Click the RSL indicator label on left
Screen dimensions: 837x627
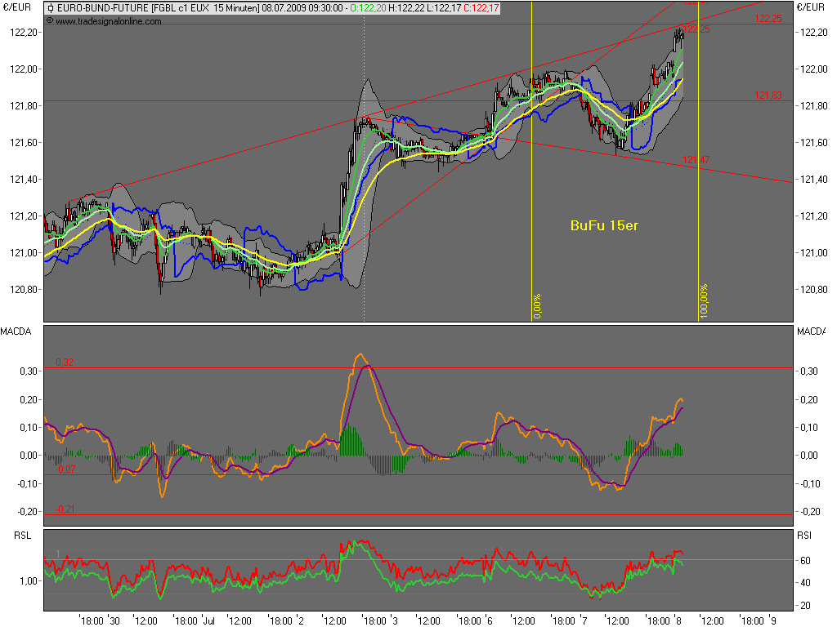click(x=22, y=536)
